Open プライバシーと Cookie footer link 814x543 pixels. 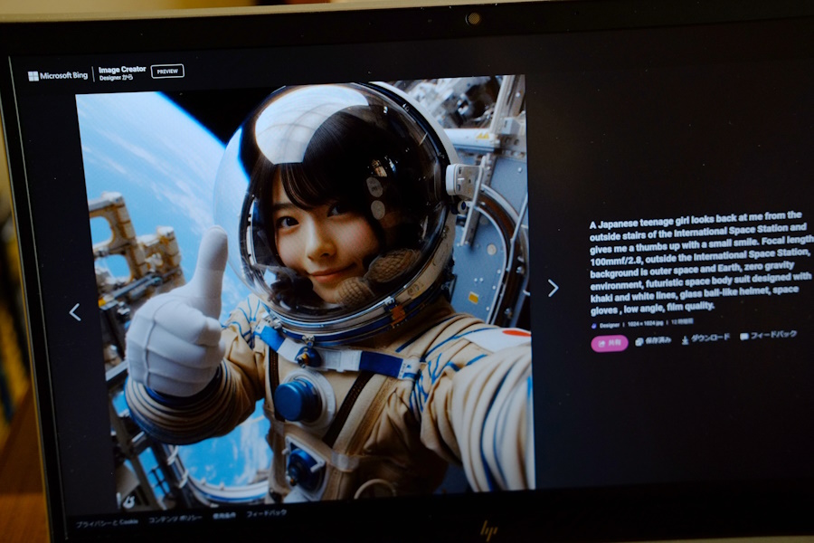click(108, 523)
